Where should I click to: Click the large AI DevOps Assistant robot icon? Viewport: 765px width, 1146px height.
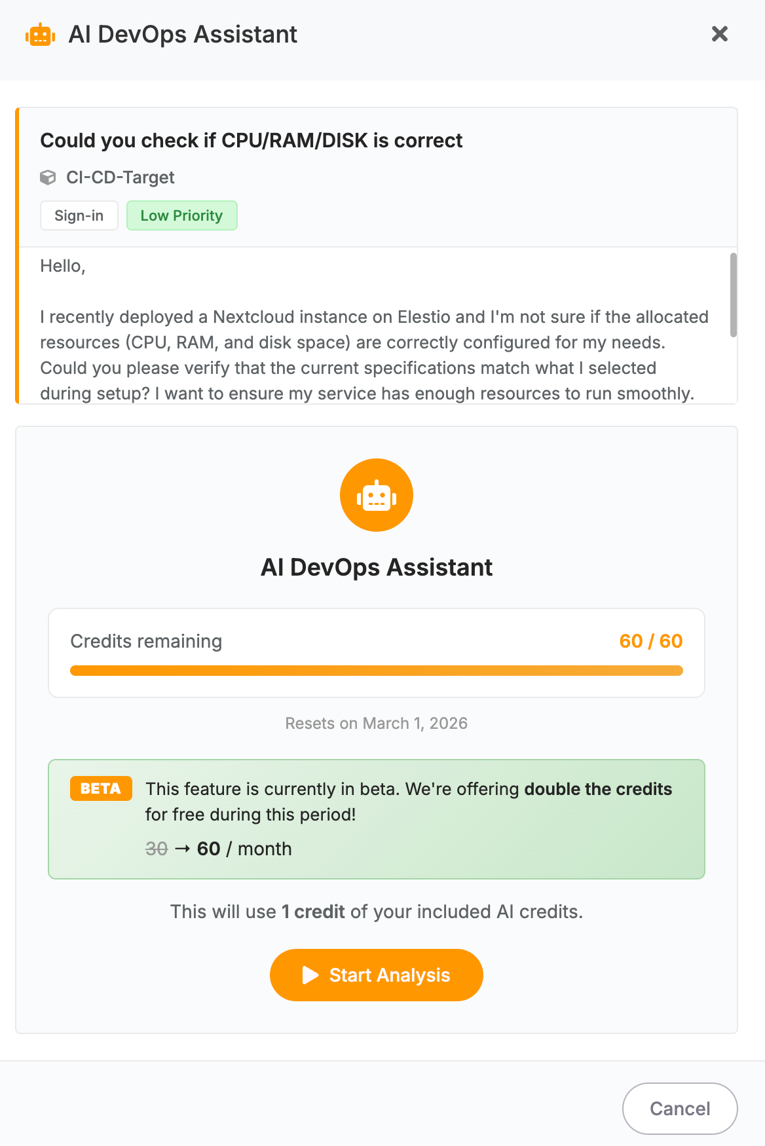(x=376, y=494)
